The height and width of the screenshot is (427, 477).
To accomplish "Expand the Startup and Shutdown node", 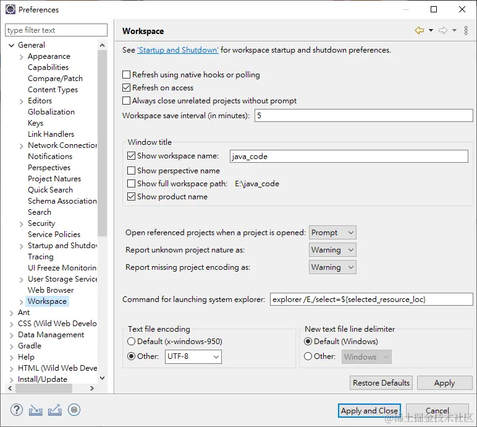I will [x=21, y=246].
